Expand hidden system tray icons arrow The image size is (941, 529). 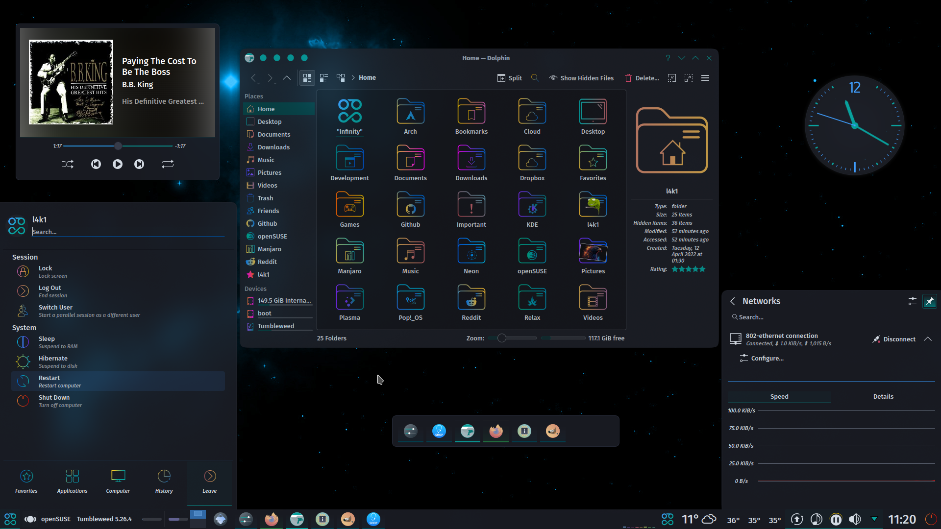[x=874, y=518]
